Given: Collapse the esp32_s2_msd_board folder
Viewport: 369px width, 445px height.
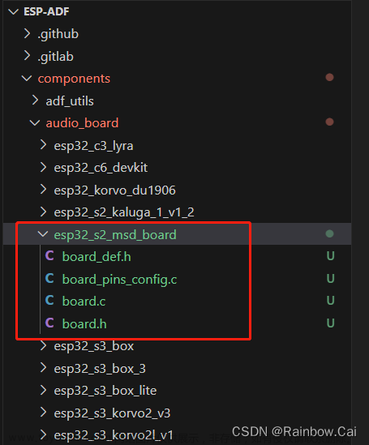Looking at the screenshot, I should point(43,234).
